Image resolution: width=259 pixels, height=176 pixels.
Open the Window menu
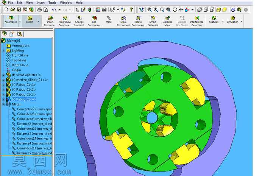[66, 3]
